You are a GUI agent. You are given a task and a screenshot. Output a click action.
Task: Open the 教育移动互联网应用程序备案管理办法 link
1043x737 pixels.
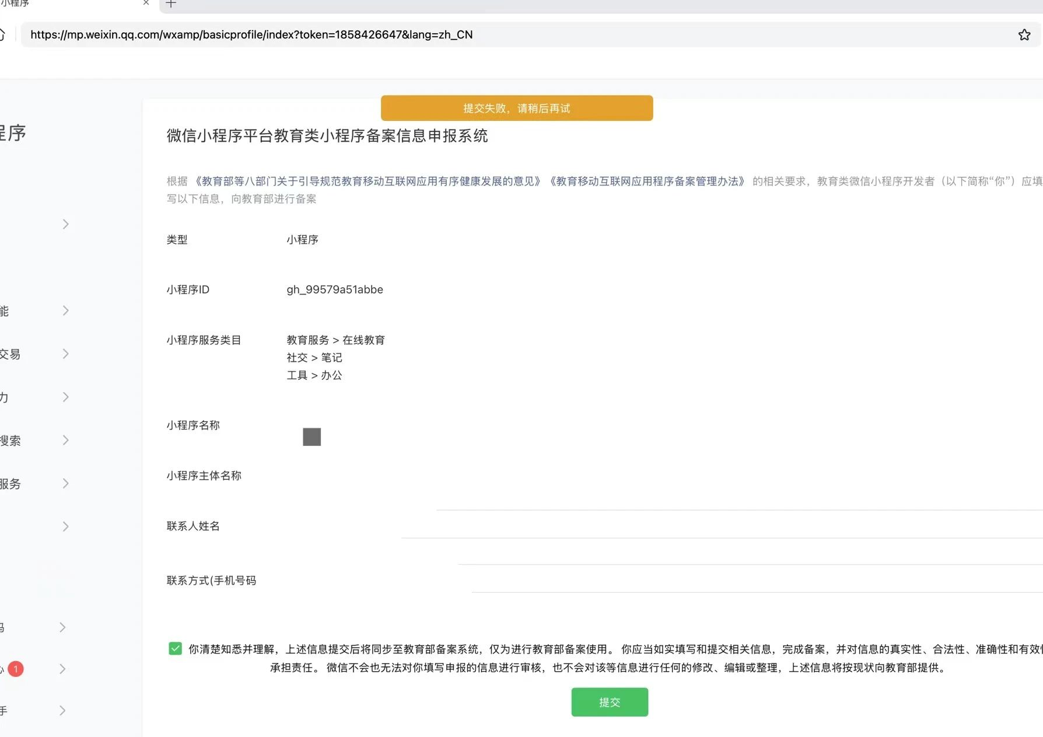647,181
